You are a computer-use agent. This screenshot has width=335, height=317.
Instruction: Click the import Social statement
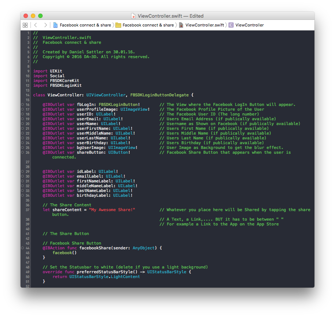coord(49,76)
